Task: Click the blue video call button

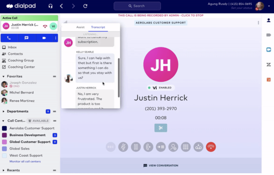Action: pos(44,38)
